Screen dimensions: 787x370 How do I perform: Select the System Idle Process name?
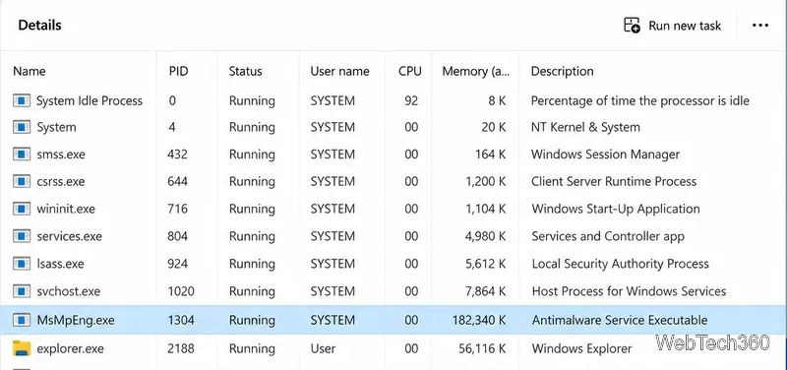point(90,100)
